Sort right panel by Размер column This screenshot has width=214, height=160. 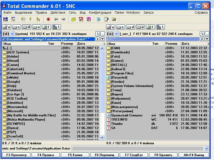click(172, 44)
